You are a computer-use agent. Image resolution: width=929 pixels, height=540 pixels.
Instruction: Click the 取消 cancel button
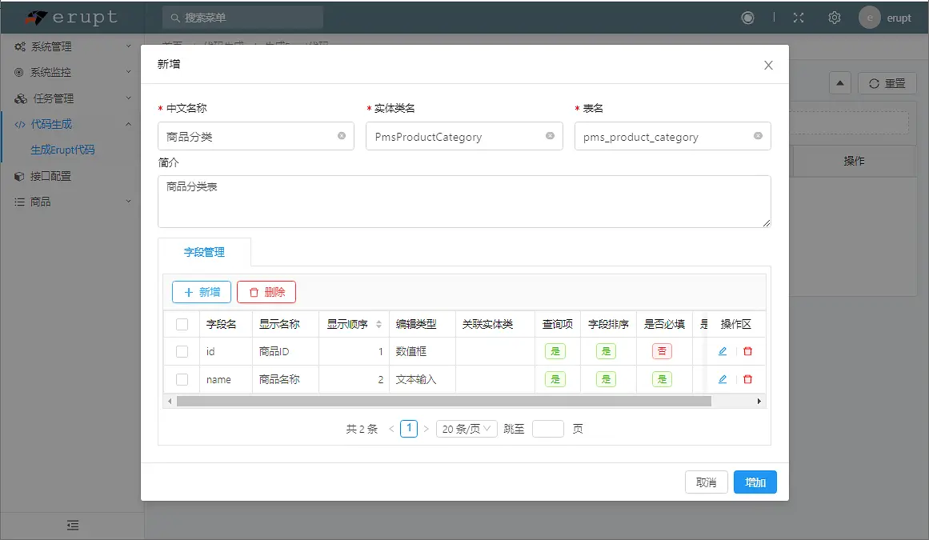(706, 482)
